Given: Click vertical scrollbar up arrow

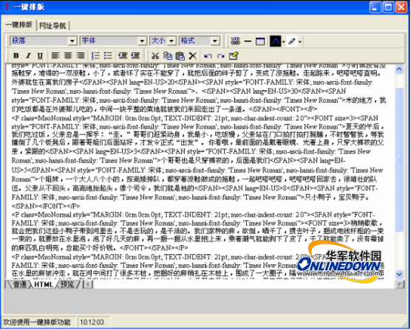Looking at the screenshot, I should click(x=399, y=69).
